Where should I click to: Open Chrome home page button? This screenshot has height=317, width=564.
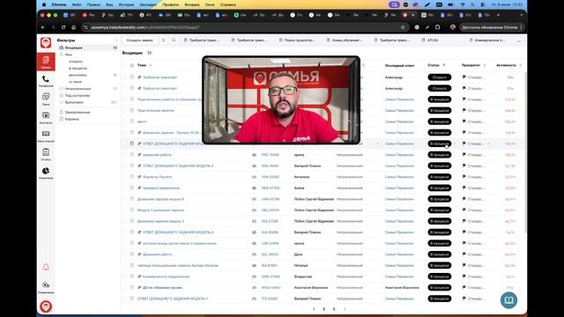click(x=73, y=27)
